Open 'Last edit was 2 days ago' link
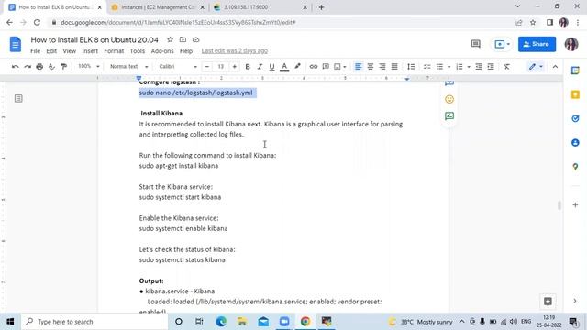This screenshot has width=587, height=330. [235, 51]
